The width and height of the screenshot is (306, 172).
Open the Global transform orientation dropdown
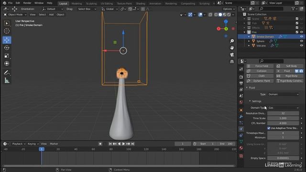point(109,9)
